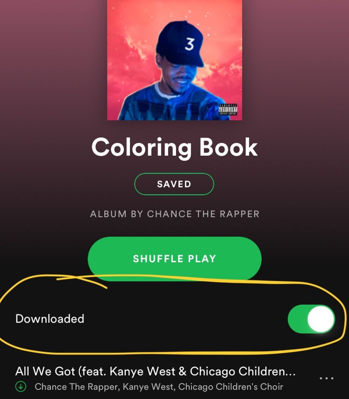Tap the green downloaded arrow icon

point(21,387)
